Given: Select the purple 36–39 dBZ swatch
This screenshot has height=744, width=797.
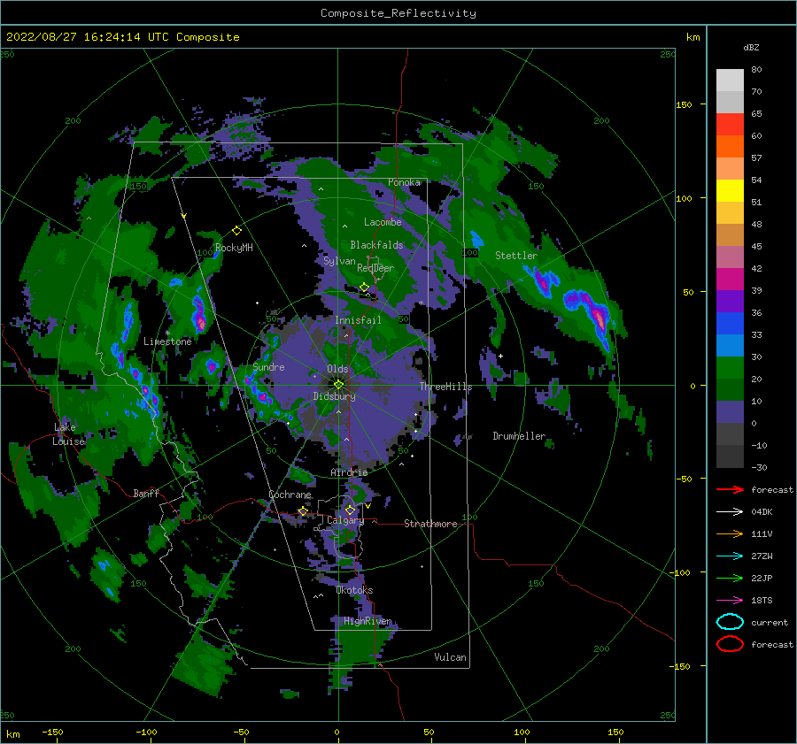Looking at the screenshot, I should point(730,301).
